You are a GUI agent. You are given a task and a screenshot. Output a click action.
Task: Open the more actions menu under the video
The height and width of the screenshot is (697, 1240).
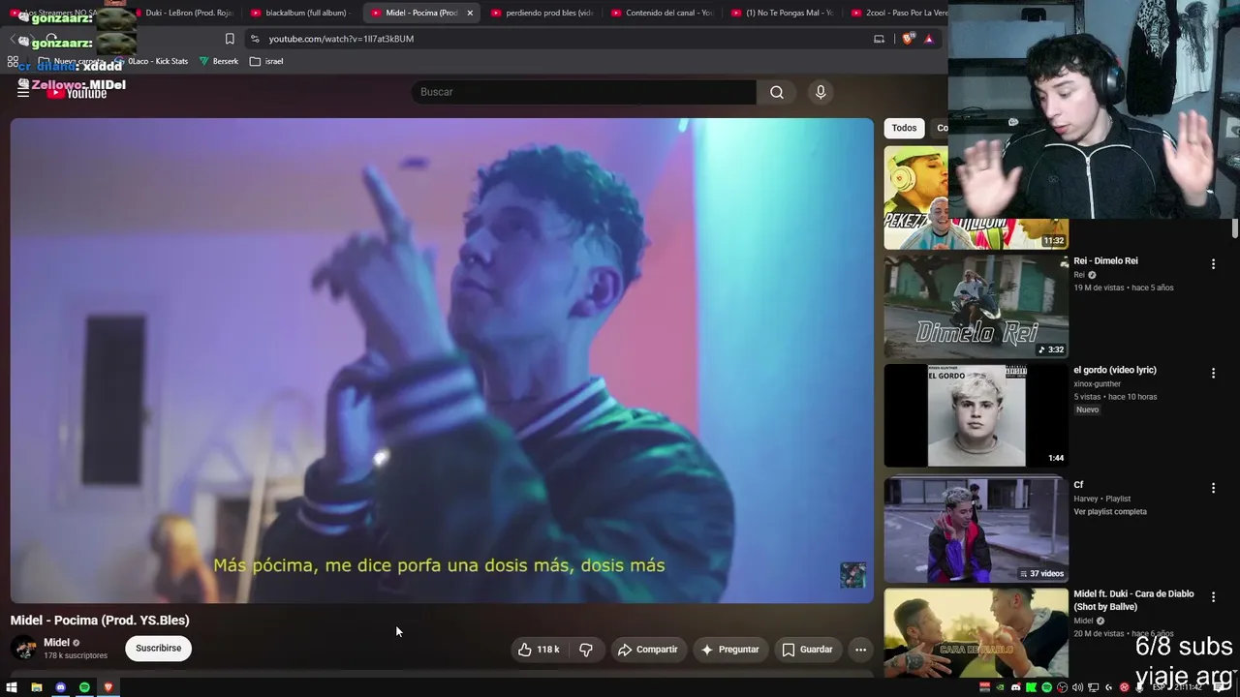coord(860,650)
